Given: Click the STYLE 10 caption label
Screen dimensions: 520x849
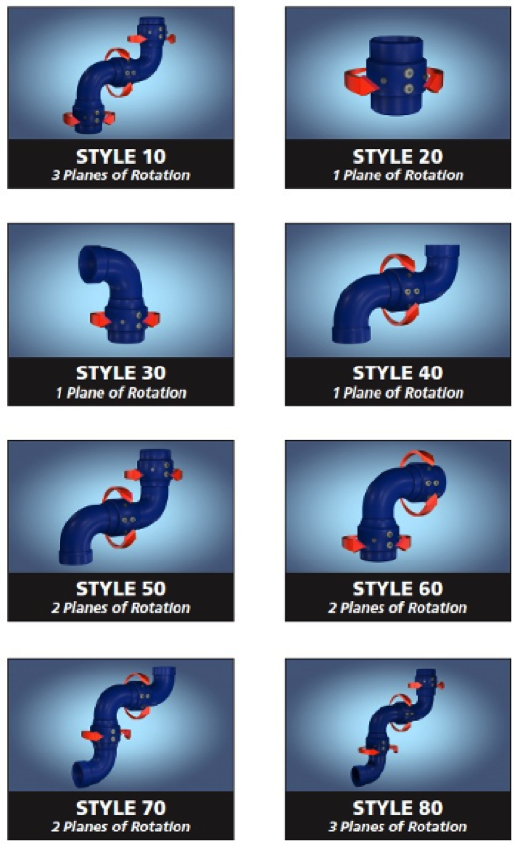Looking at the screenshot, I should (x=121, y=157).
